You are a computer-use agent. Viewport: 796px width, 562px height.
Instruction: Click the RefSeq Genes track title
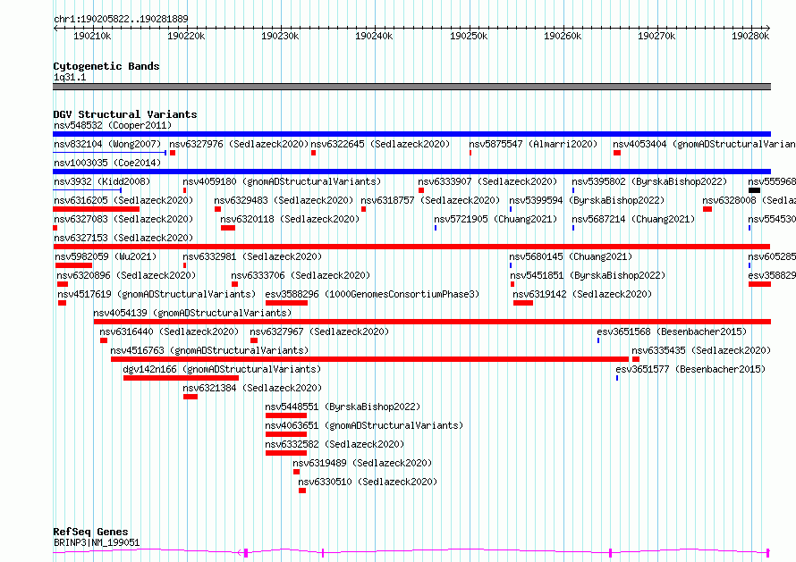[x=90, y=532]
